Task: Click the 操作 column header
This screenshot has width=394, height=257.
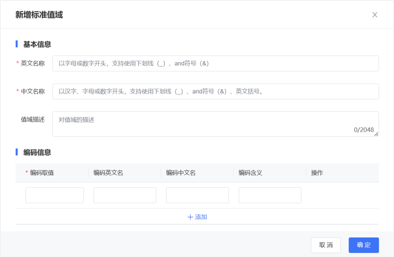Action: (317, 173)
